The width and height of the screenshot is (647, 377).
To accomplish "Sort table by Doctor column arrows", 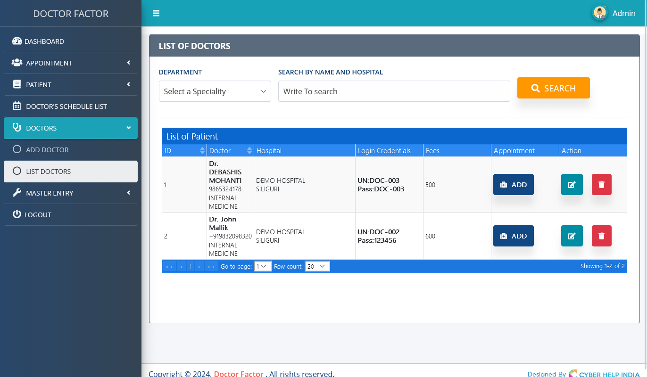I will [249, 150].
